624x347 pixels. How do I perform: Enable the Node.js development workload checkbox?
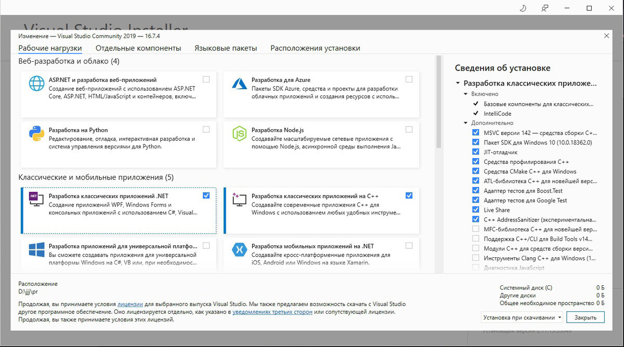point(409,129)
